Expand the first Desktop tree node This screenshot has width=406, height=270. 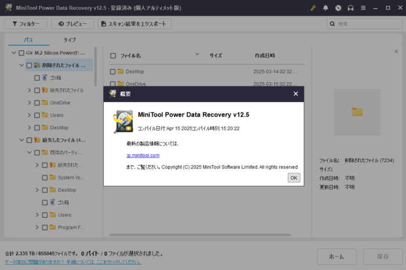[x=29, y=127]
